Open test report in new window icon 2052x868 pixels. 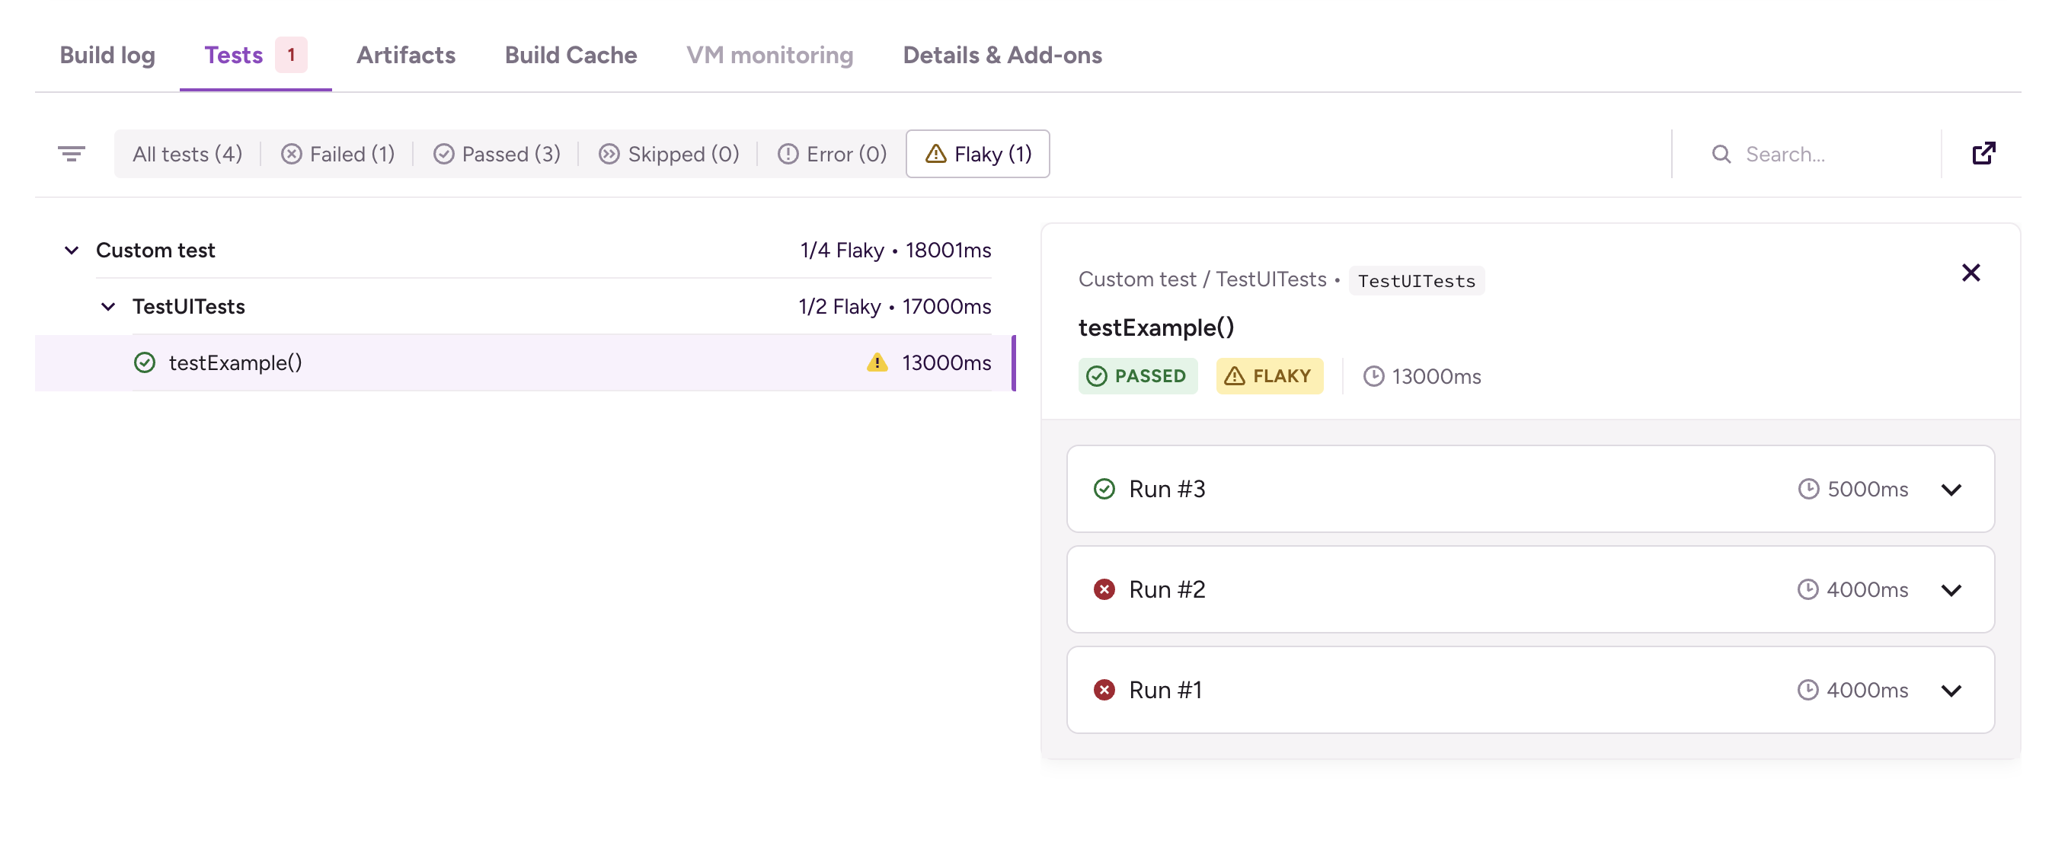pos(1983,154)
